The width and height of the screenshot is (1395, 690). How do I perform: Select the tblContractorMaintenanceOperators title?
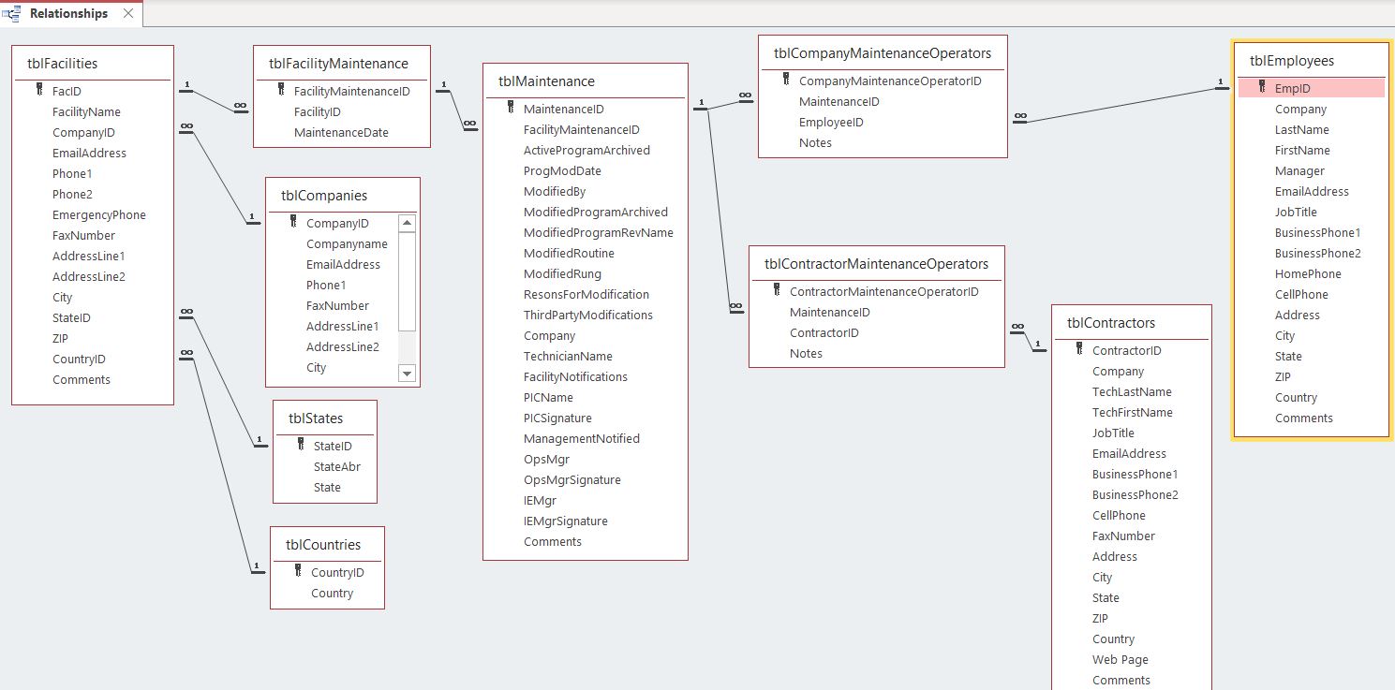coord(877,264)
